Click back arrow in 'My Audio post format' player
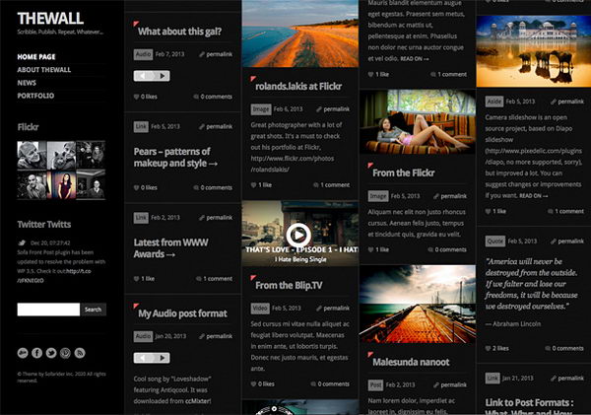This screenshot has width=591, height=415. pyautogui.click(x=143, y=358)
